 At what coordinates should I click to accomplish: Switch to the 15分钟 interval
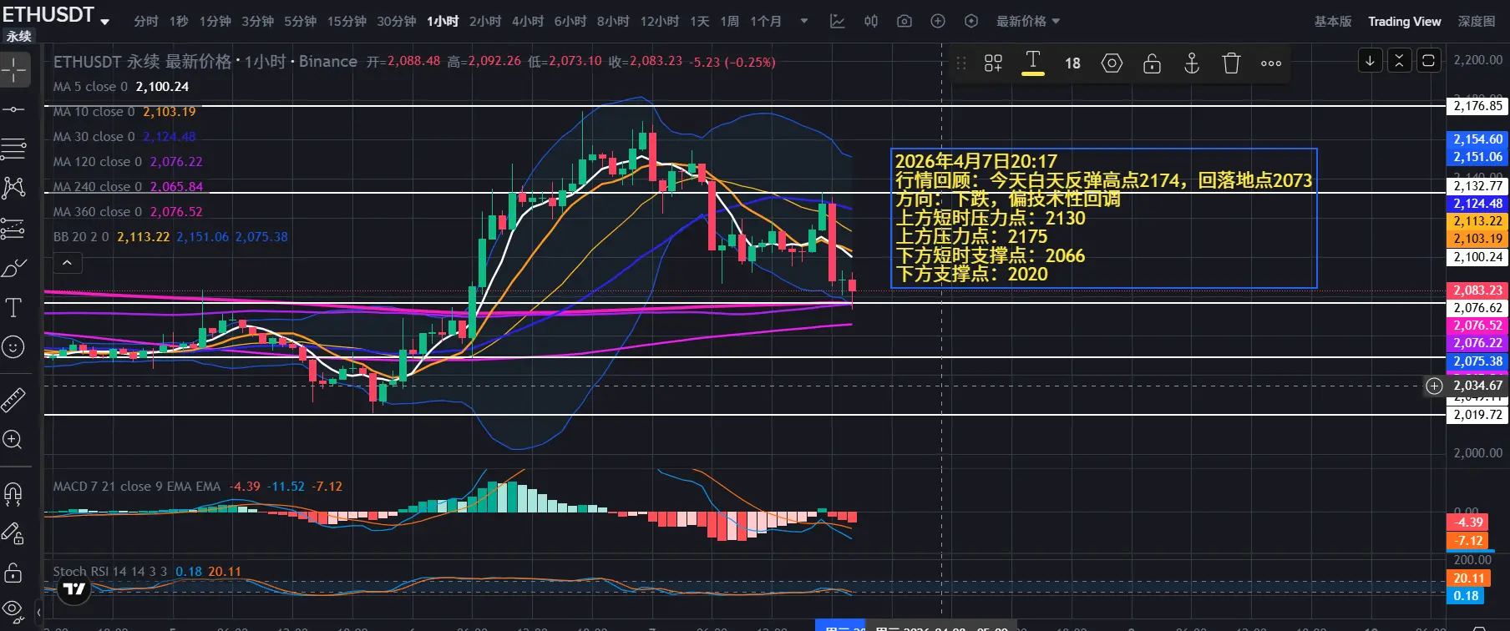tap(347, 21)
